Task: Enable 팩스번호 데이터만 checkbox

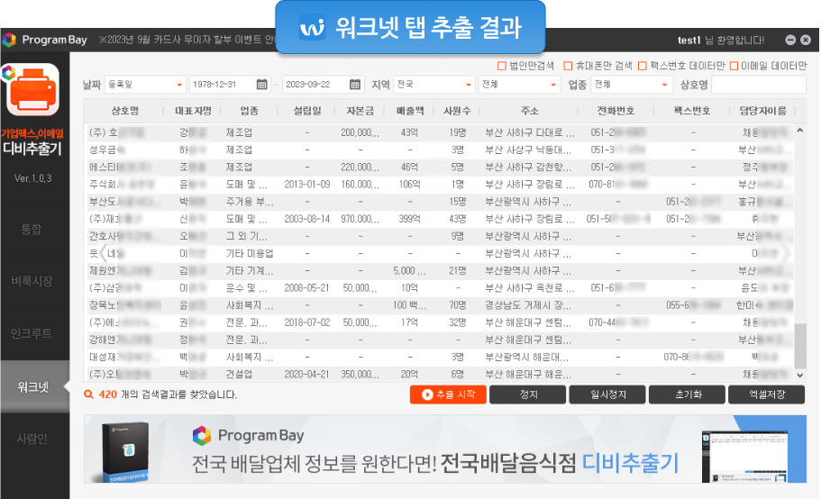Action: tap(642, 66)
